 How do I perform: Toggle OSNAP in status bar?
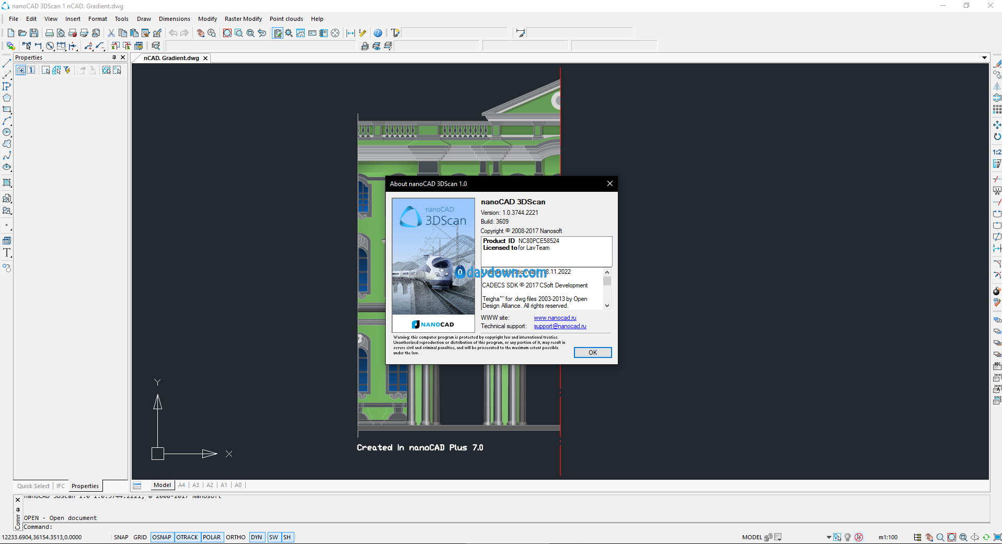pos(162,537)
